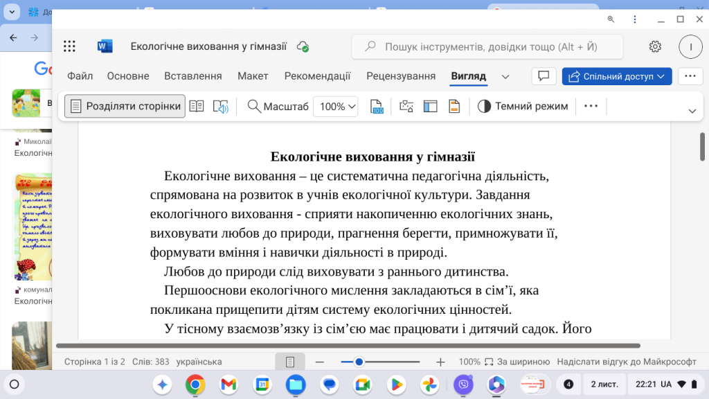Open the Вставлення ribbon tab
This screenshot has height=399, width=709.
click(x=192, y=76)
